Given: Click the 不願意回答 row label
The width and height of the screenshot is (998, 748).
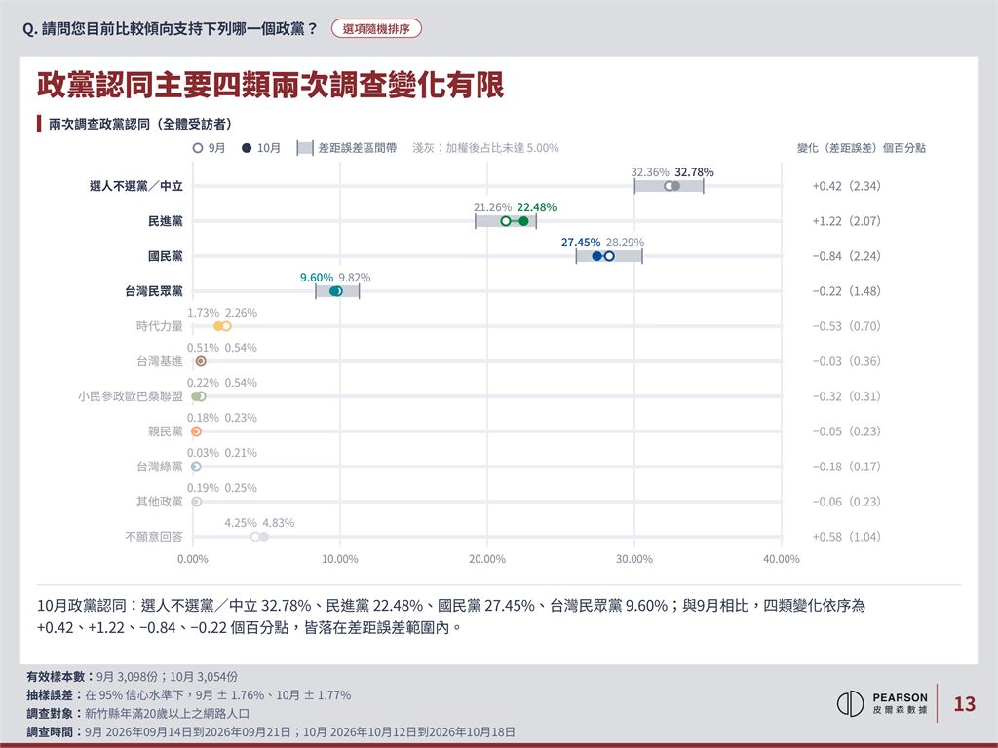Looking at the screenshot, I should 154,537.
